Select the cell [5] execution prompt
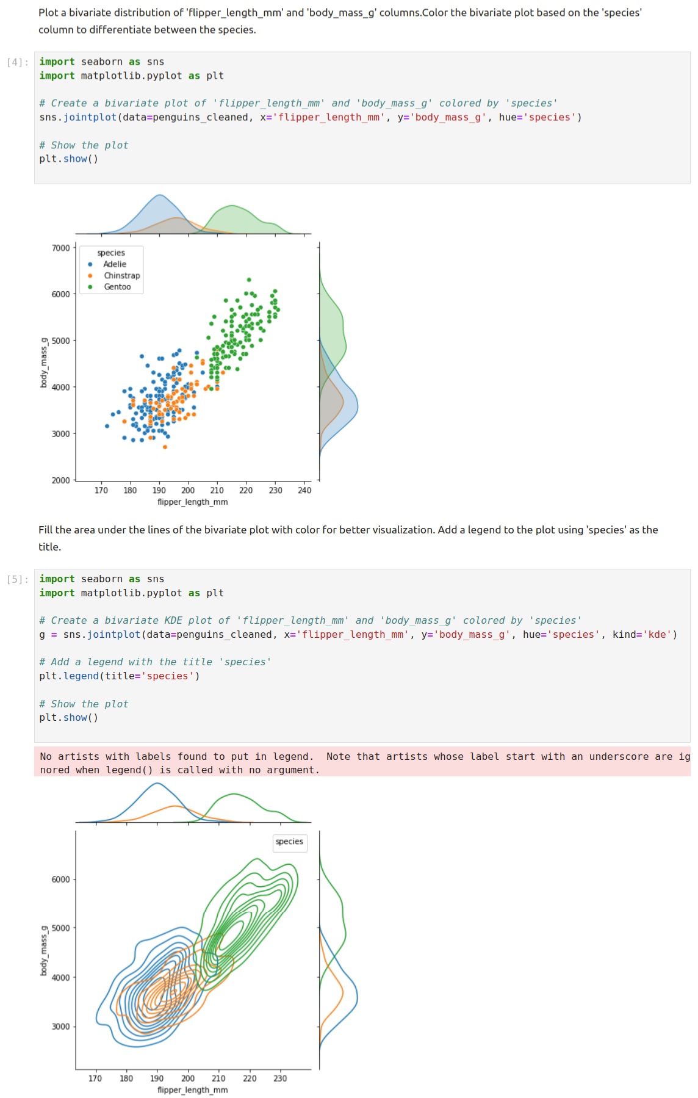Viewport: 698px width, 1098px height. tap(18, 579)
